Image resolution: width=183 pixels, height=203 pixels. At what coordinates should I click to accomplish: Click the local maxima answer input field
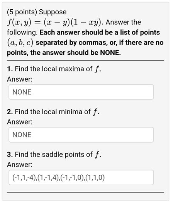pyautogui.click(x=81, y=92)
